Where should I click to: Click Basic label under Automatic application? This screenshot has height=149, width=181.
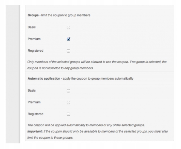tap(32, 90)
